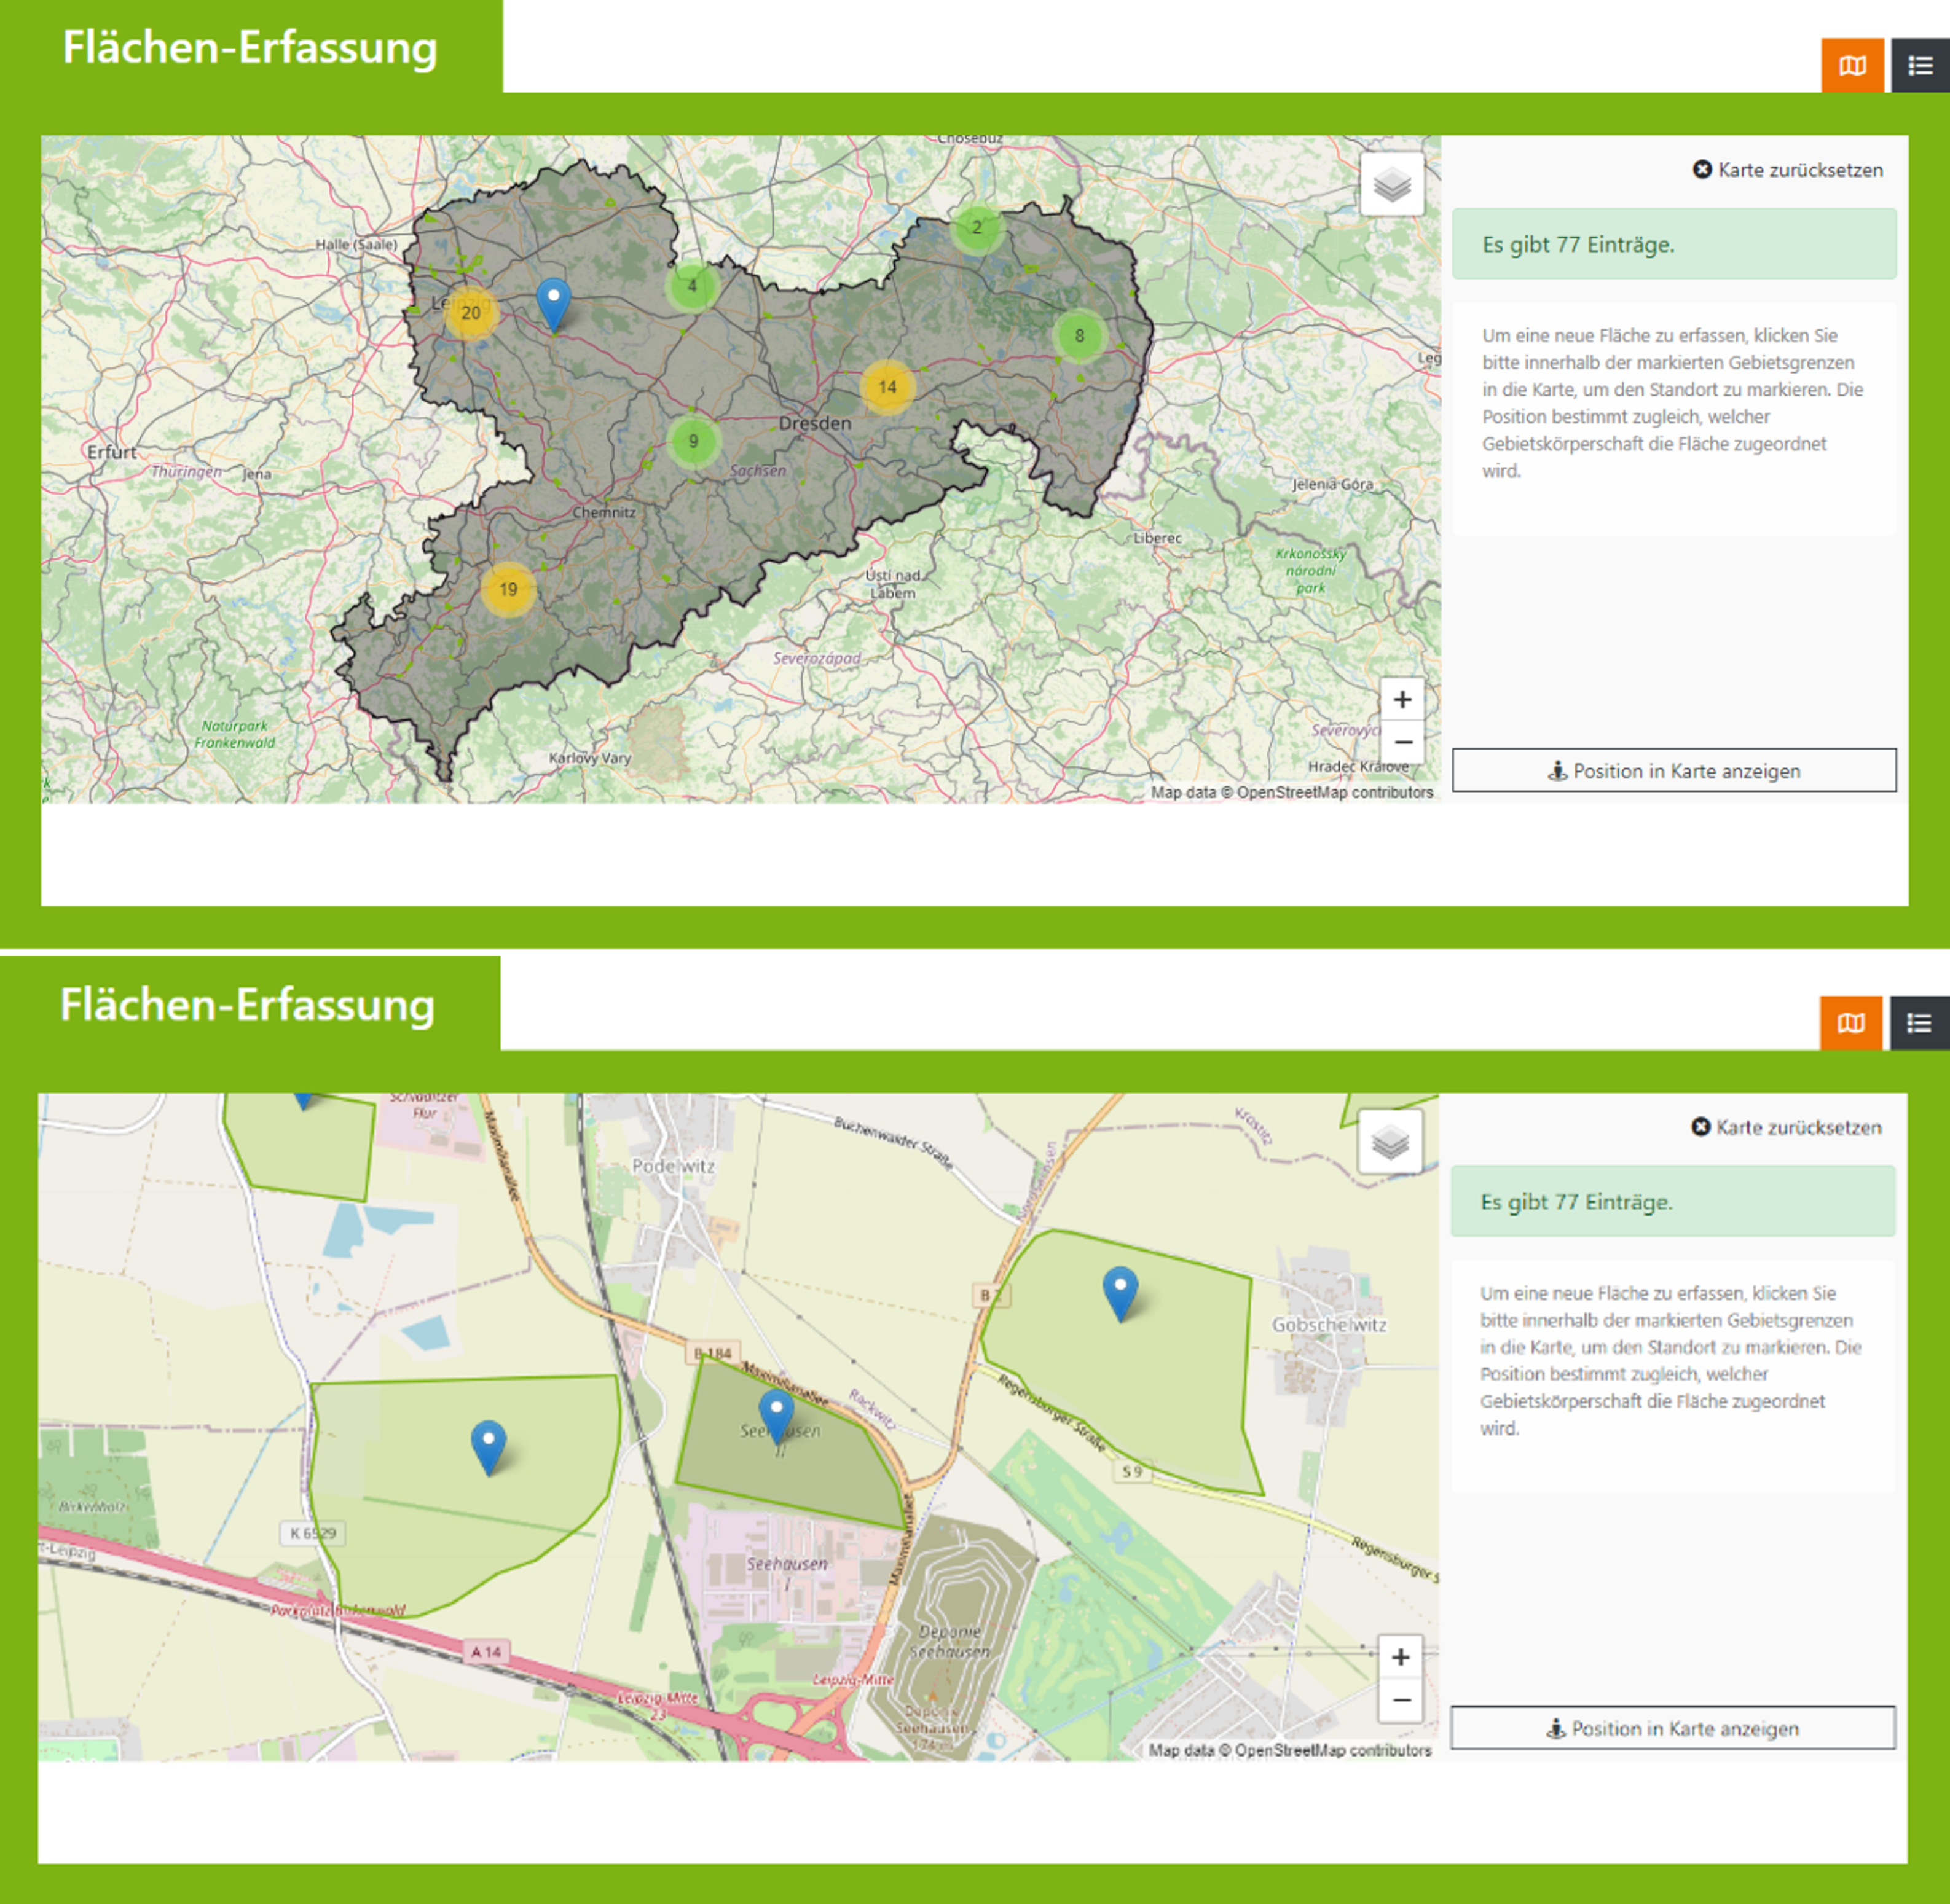Viewport: 1950px width, 1904px height.
Task: Open the layers control on Saxony map
Action: pyautogui.click(x=1392, y=185)
